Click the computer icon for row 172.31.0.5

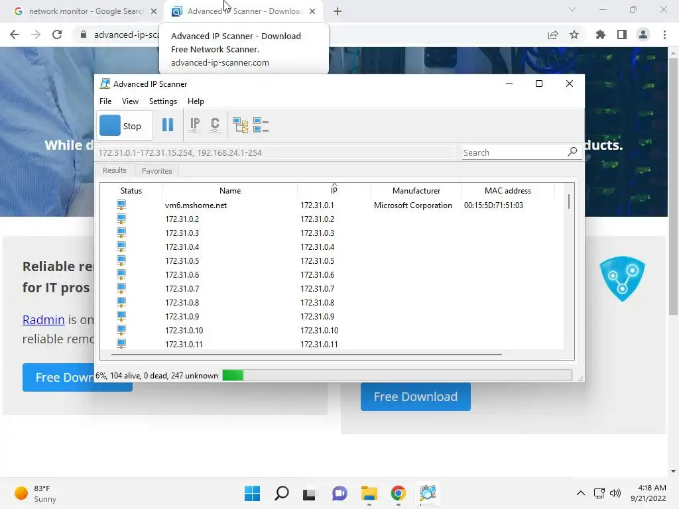[121, 260]
